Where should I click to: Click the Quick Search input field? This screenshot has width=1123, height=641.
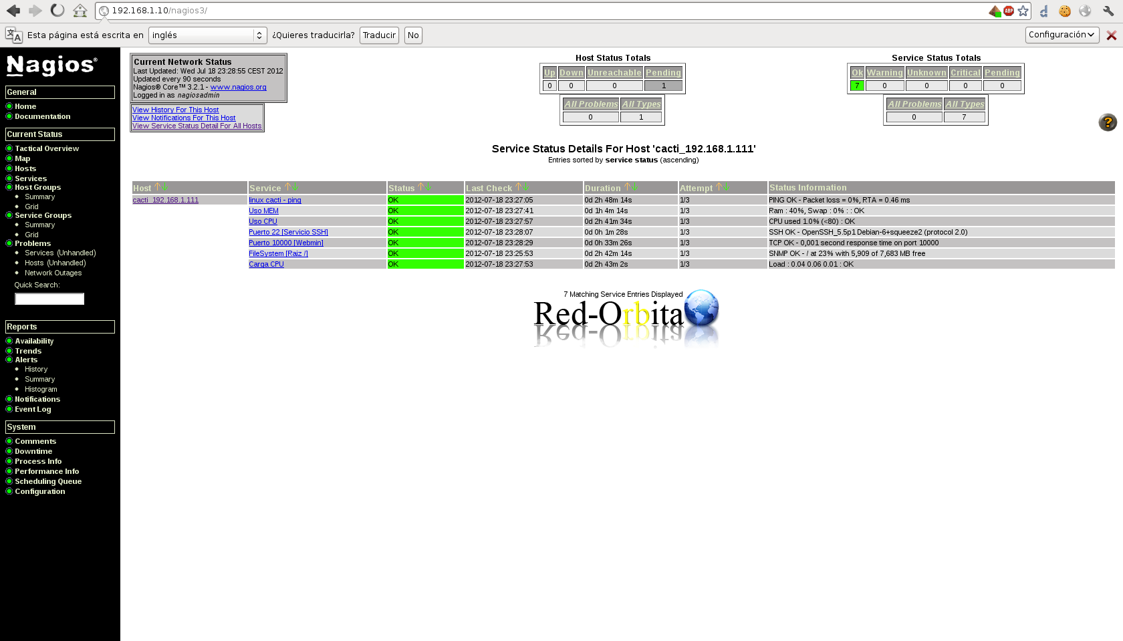[x=49, y=299]
